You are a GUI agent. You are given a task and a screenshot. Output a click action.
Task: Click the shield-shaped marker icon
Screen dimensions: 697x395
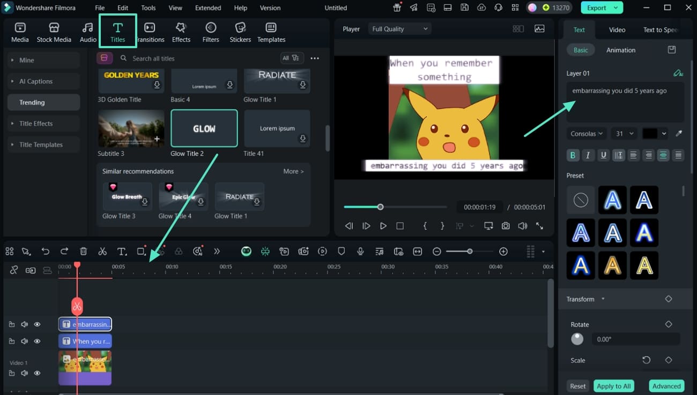point(341,252)
